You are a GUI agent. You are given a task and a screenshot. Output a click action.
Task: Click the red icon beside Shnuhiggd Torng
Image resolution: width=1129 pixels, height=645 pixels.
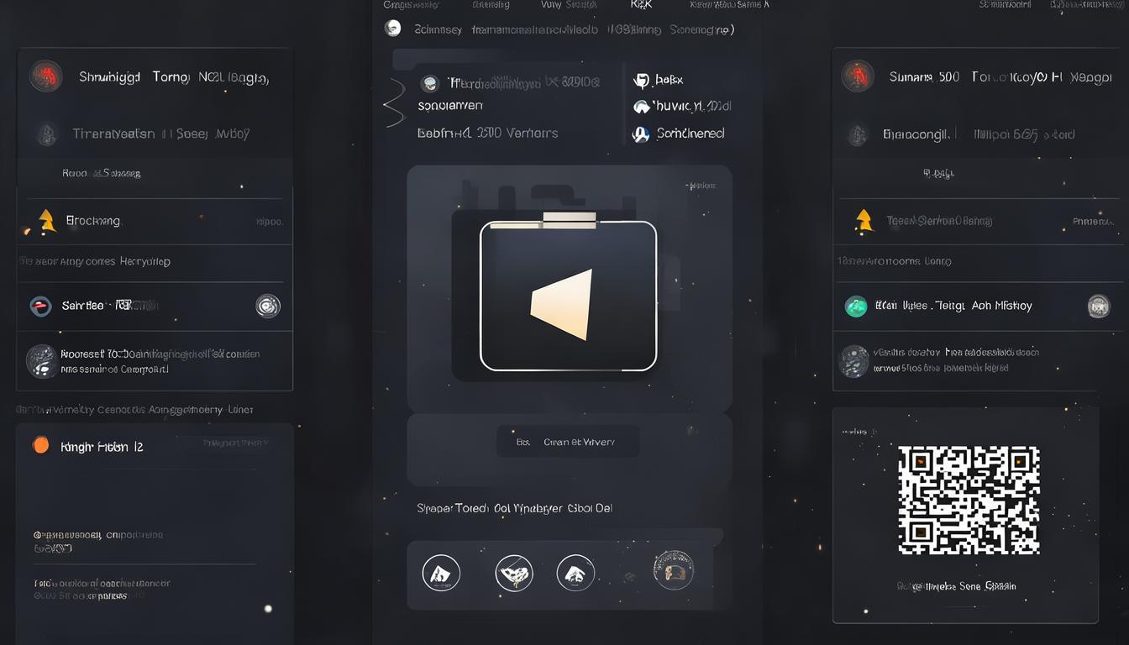[x=45, y=76]
